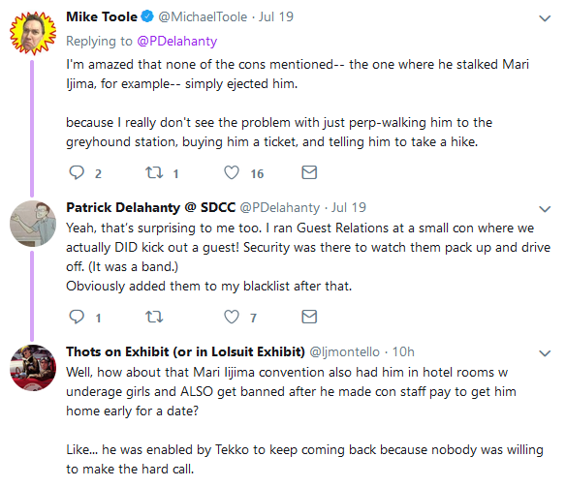Share Patrick Delahanty's tweet via message icon

tap(309, 317)
